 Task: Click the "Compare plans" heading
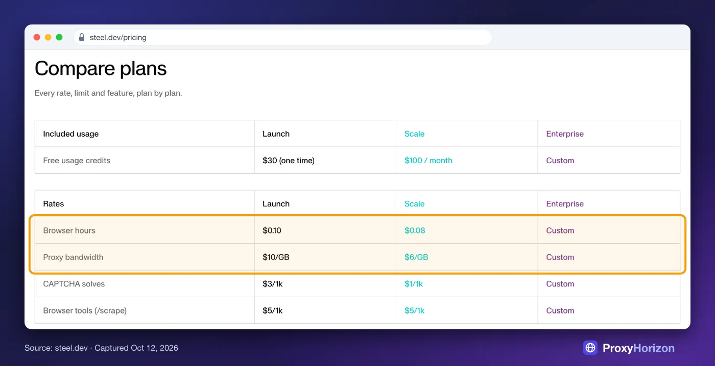coord(101,68)
